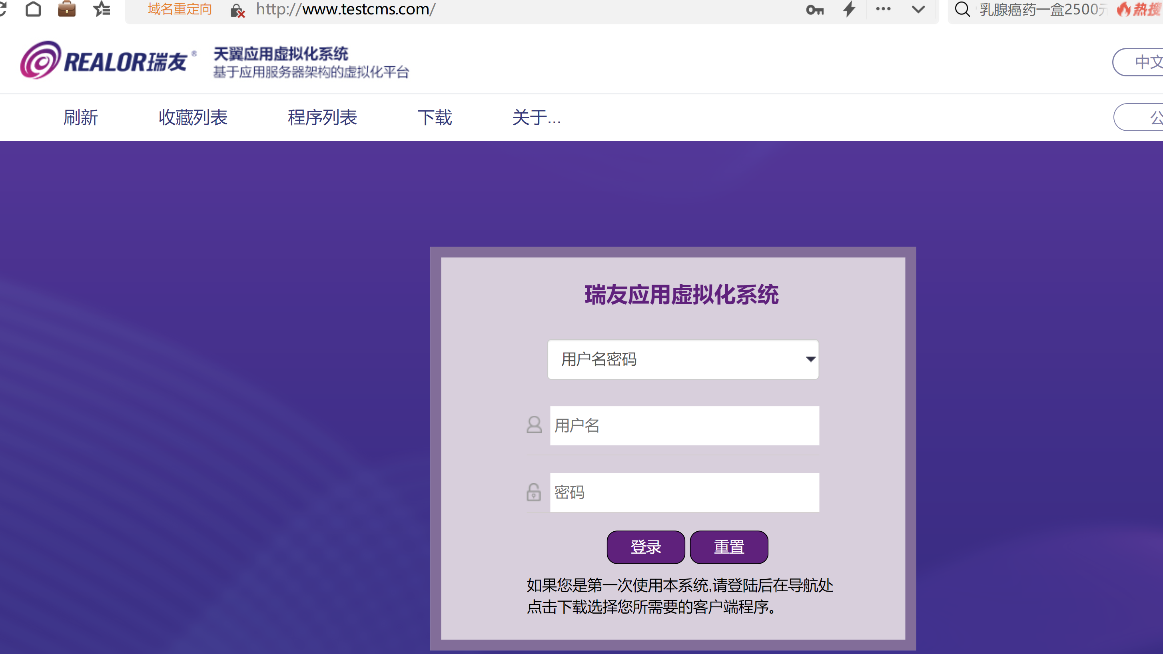
Task: Click the 天翼应用虚拟化系统 title text
Action: (x=280, y=54)
